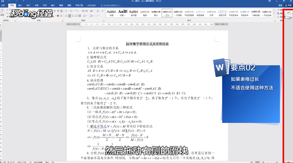293x163 pixels.
Task: Apply the 引用 quote style
Action: point(211,13)
